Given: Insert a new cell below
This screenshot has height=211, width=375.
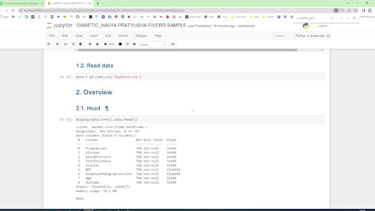Looking at the screenshot, I should tap(57, 44).
